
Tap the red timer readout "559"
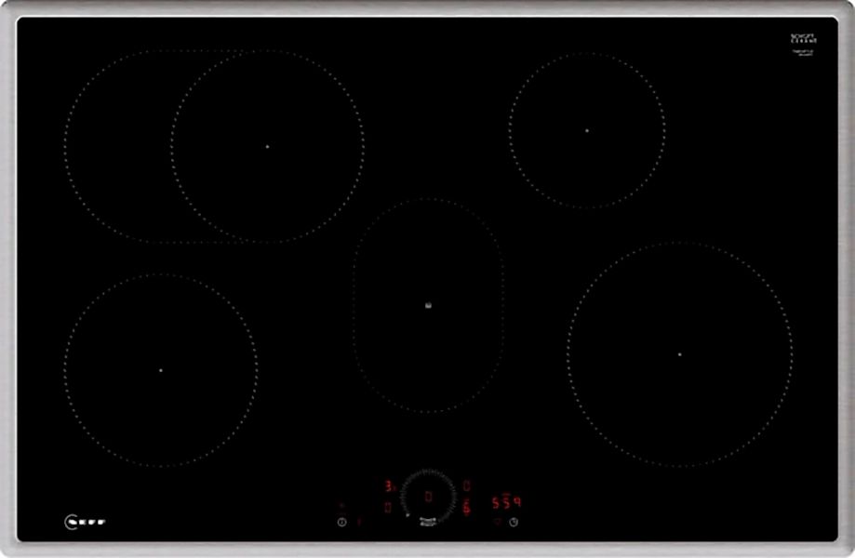[506, 503]
